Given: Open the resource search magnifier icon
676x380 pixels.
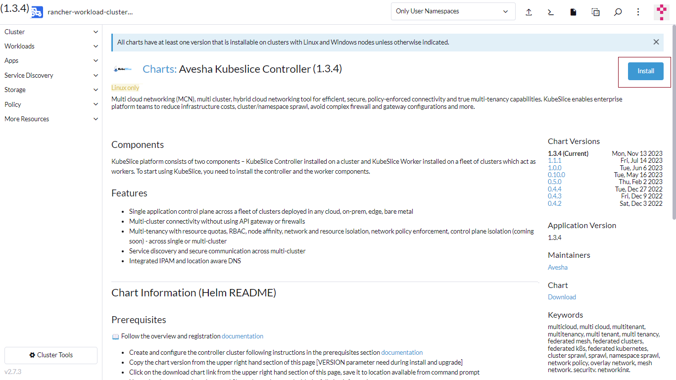Looking at the screenshot, I should click(x=618, y=12).
